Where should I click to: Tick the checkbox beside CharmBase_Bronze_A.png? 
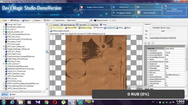pyautogui.click(x=150, y=28)
